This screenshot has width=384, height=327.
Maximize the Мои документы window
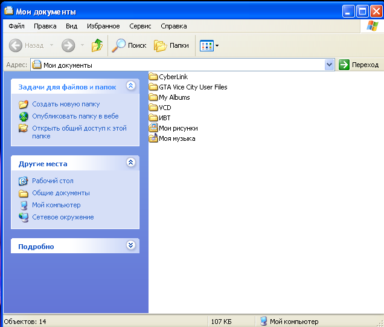[362, 11]
